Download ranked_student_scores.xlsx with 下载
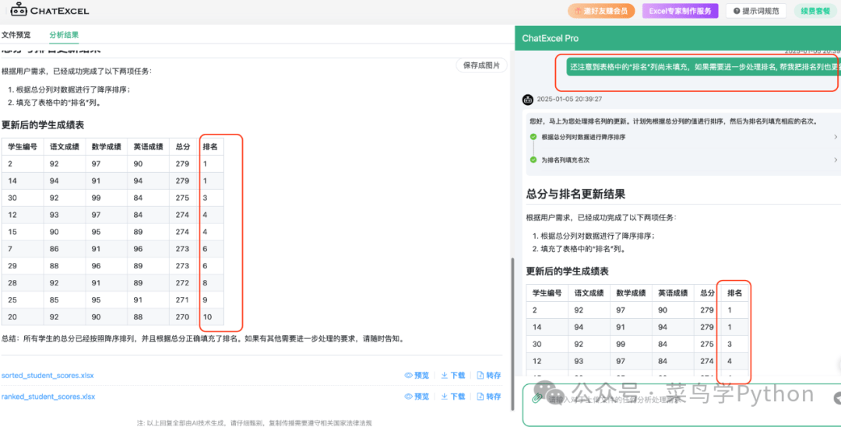The width and height of the screenshot is (841, 427). click(x=452, y=397)
